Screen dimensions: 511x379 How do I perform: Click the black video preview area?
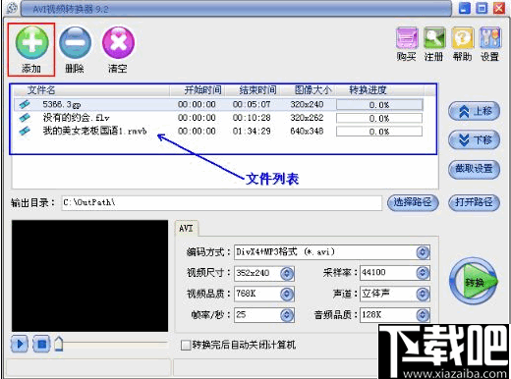click(x=89, y=276)
